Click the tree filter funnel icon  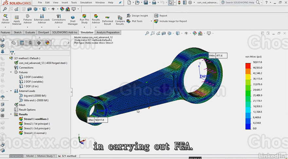tap(12, 53)
